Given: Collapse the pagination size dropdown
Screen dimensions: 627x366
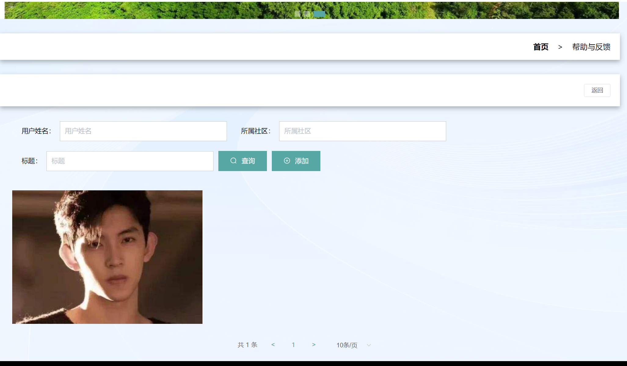Looking at the screenshot, I should 369,345.
